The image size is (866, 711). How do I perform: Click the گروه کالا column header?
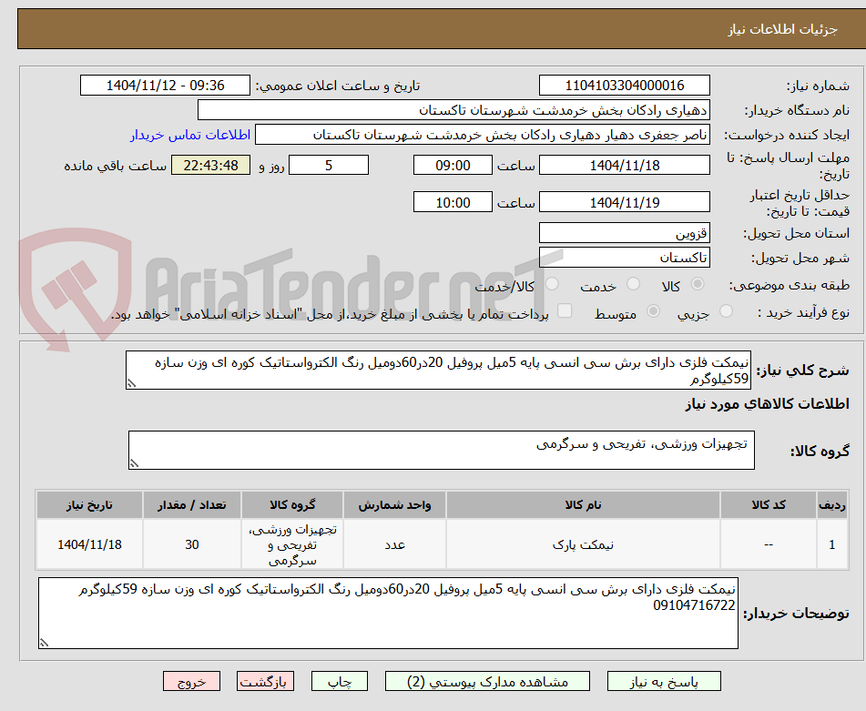[292, 505]
